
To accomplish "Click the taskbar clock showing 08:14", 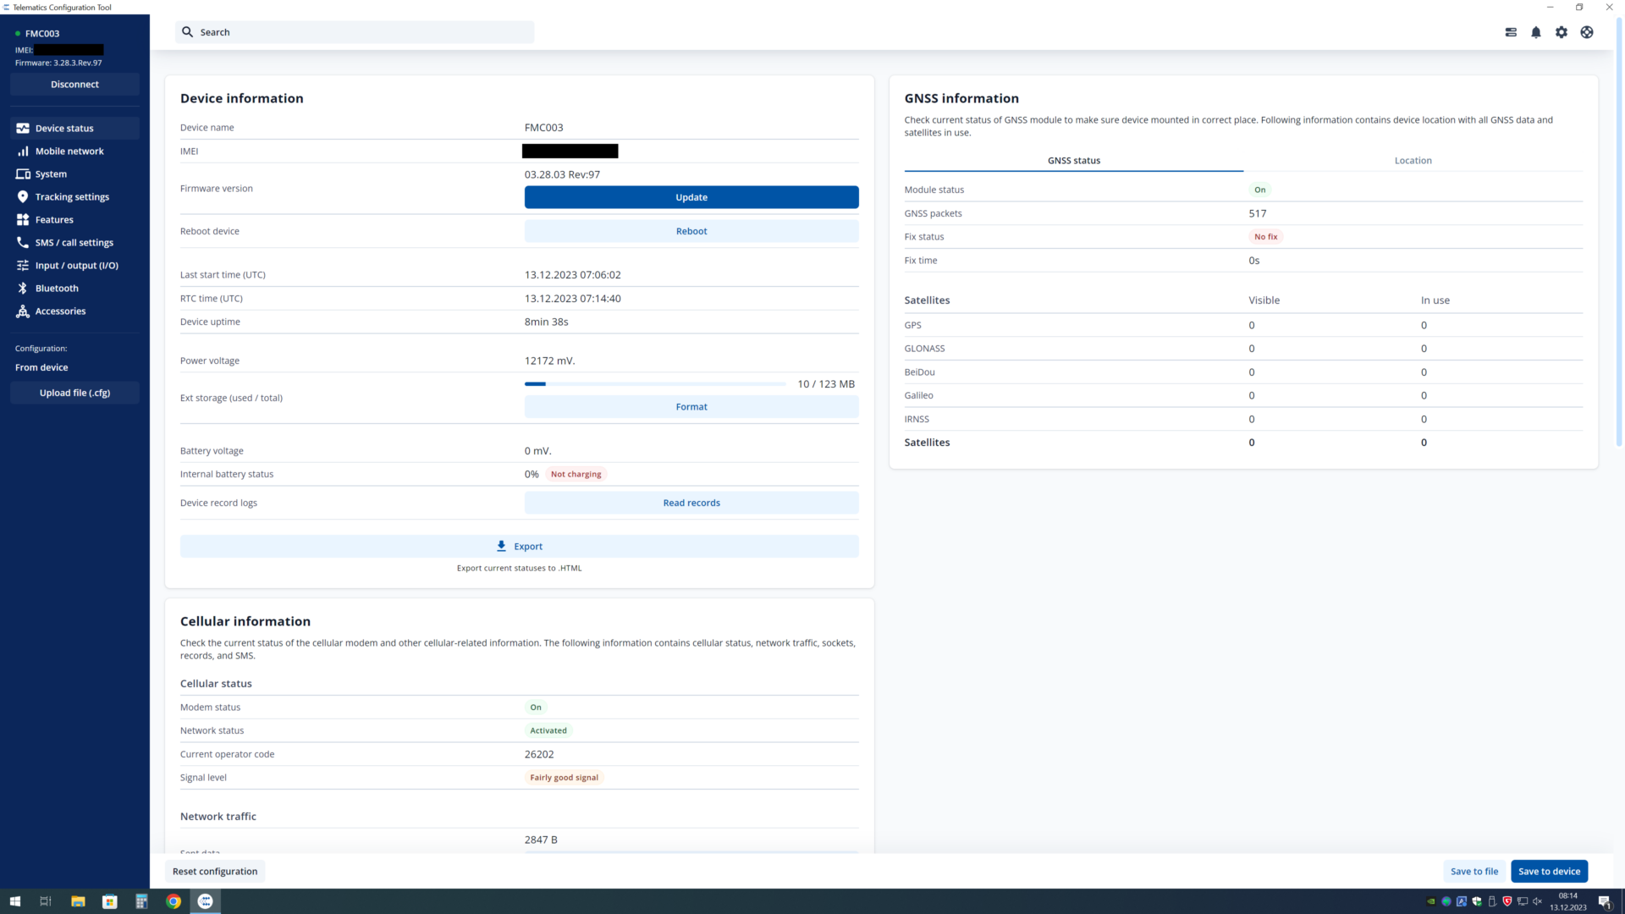I will tap(1568, 902).
